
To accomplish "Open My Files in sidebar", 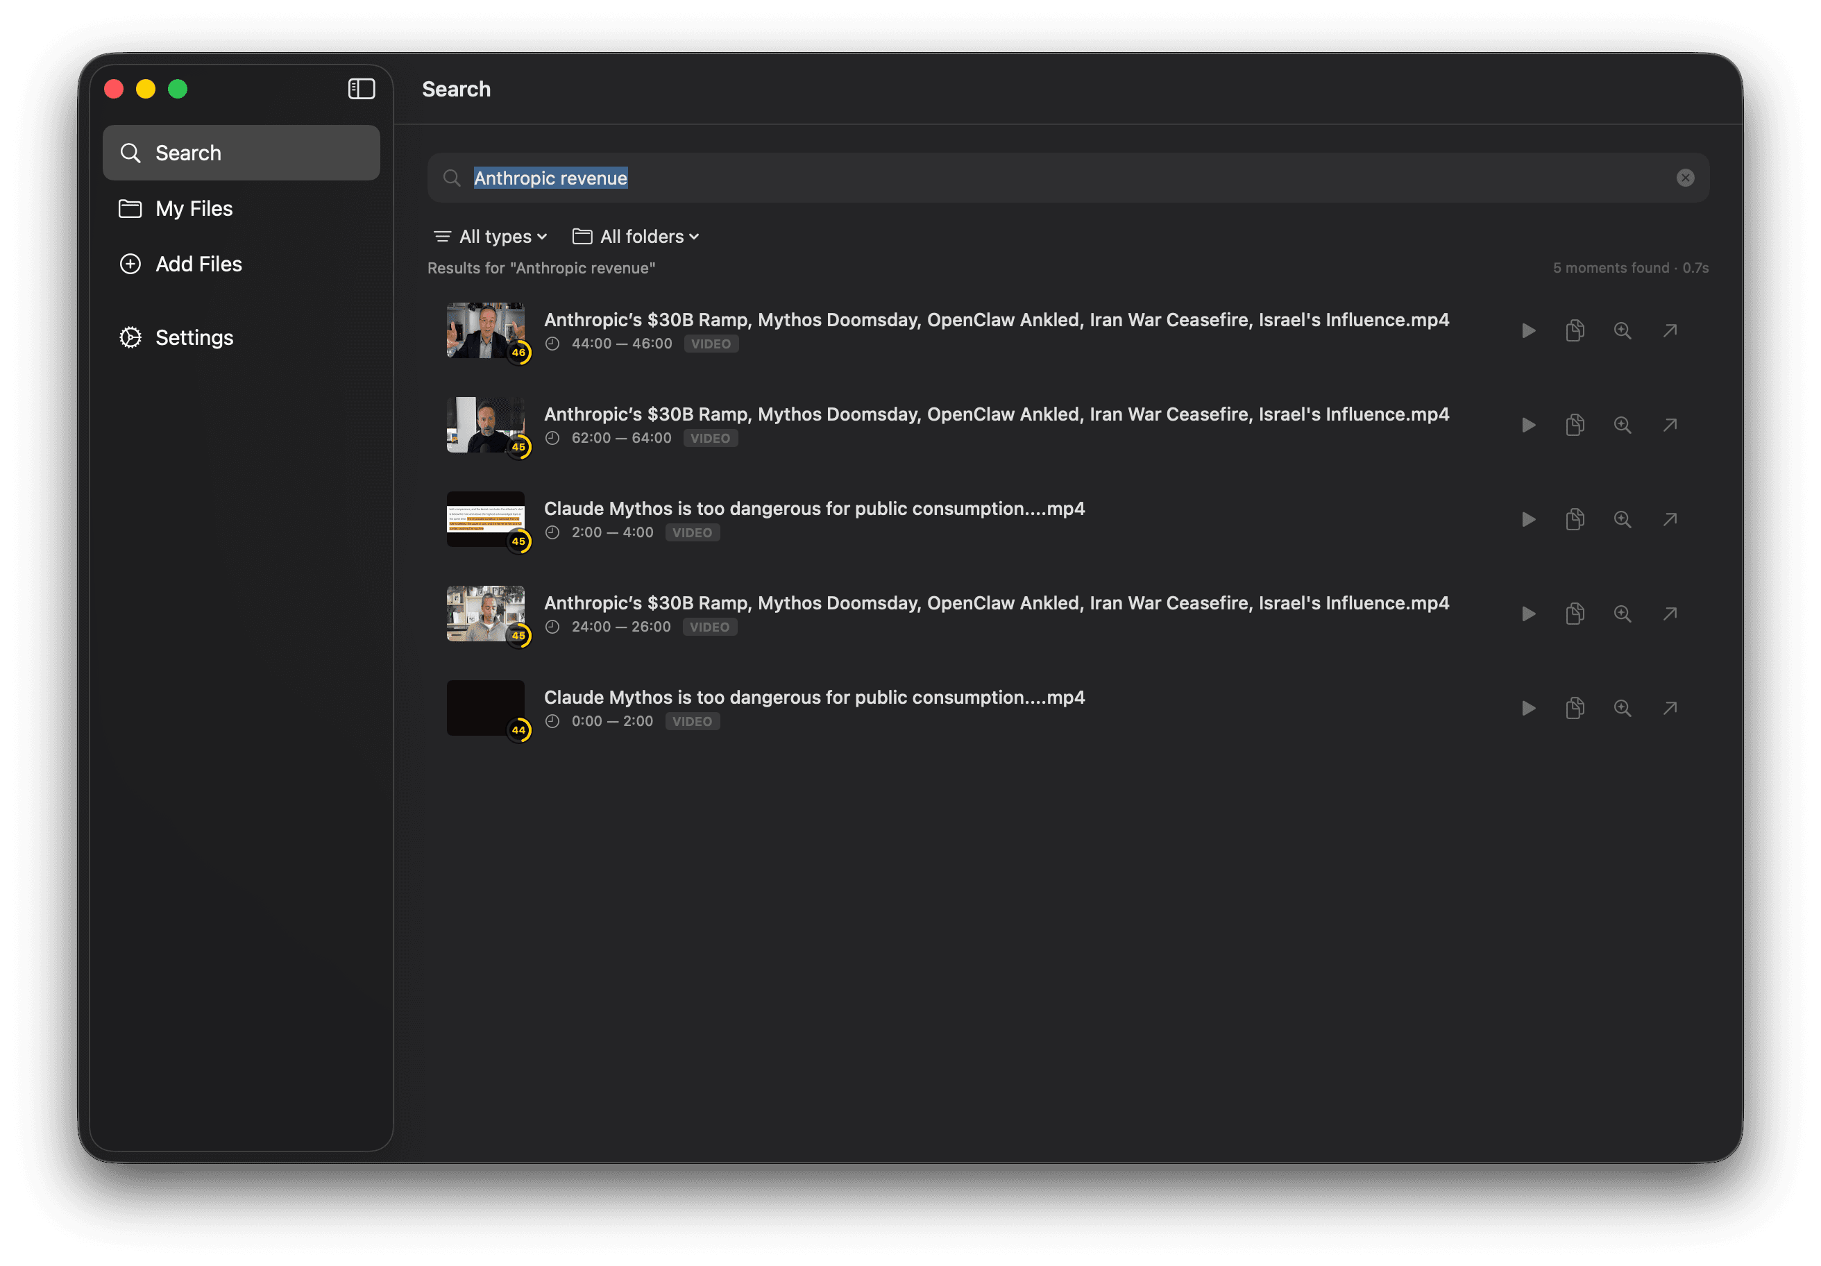I will tap(241, 208).
